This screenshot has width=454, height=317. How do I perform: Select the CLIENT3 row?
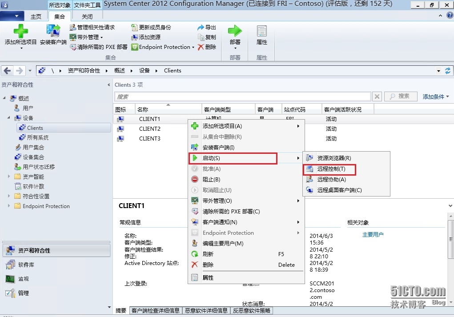[150, 139]
